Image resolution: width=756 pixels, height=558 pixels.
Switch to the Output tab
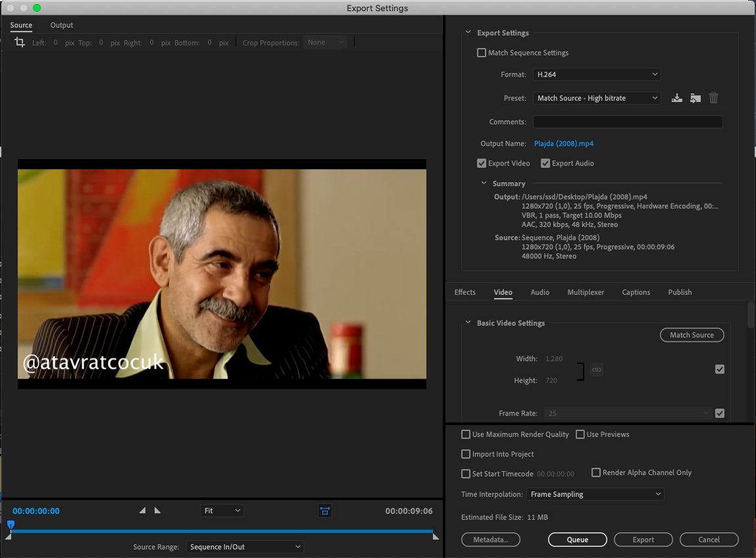click(62, 25)
